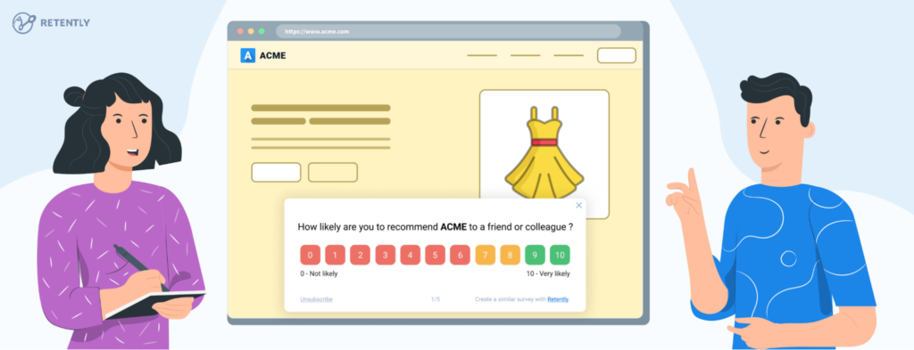914x350 pixels.
Task: Click the browser address bar showing acme.com
Action: tap(448, 31)
